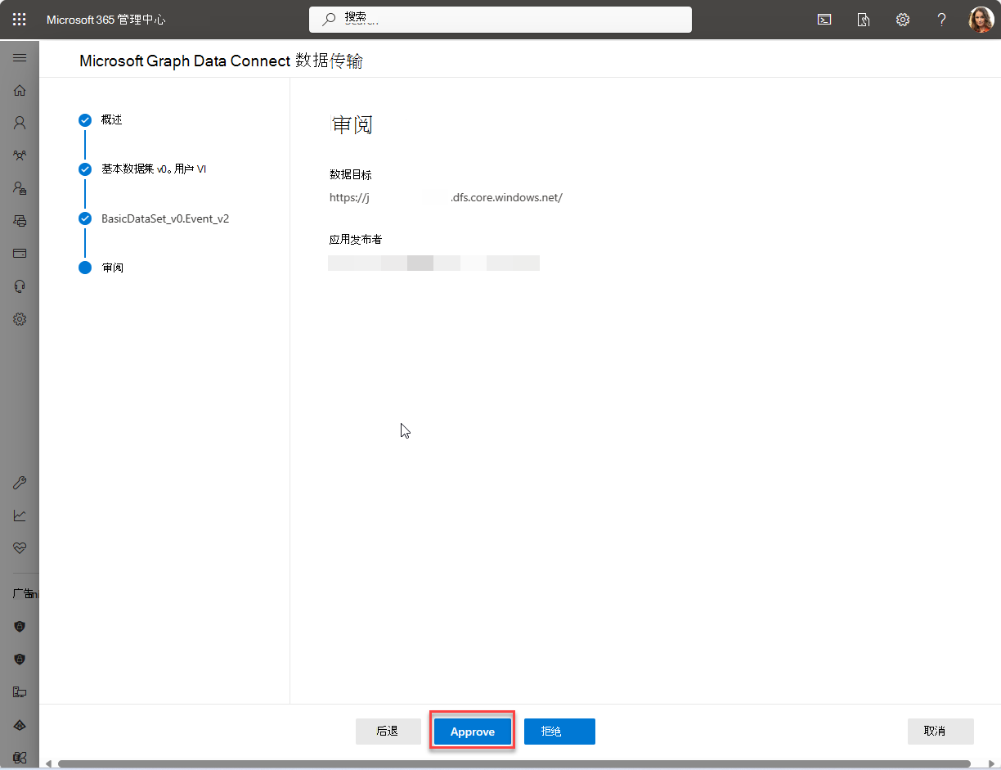The height and width of the screenshot is (770, 1001).
Task: Go to Home in left sidebar
Action: 20,90
